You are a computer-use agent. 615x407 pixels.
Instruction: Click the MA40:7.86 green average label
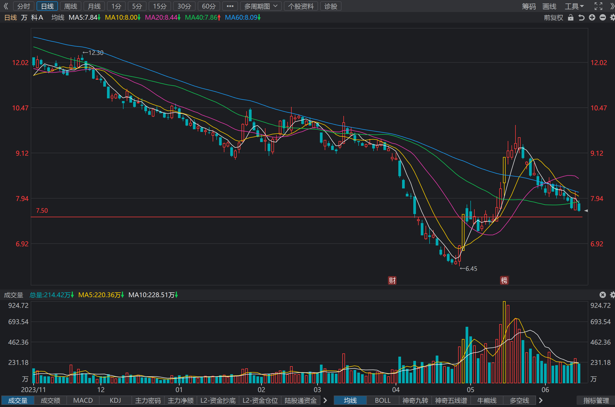[203, 18]
